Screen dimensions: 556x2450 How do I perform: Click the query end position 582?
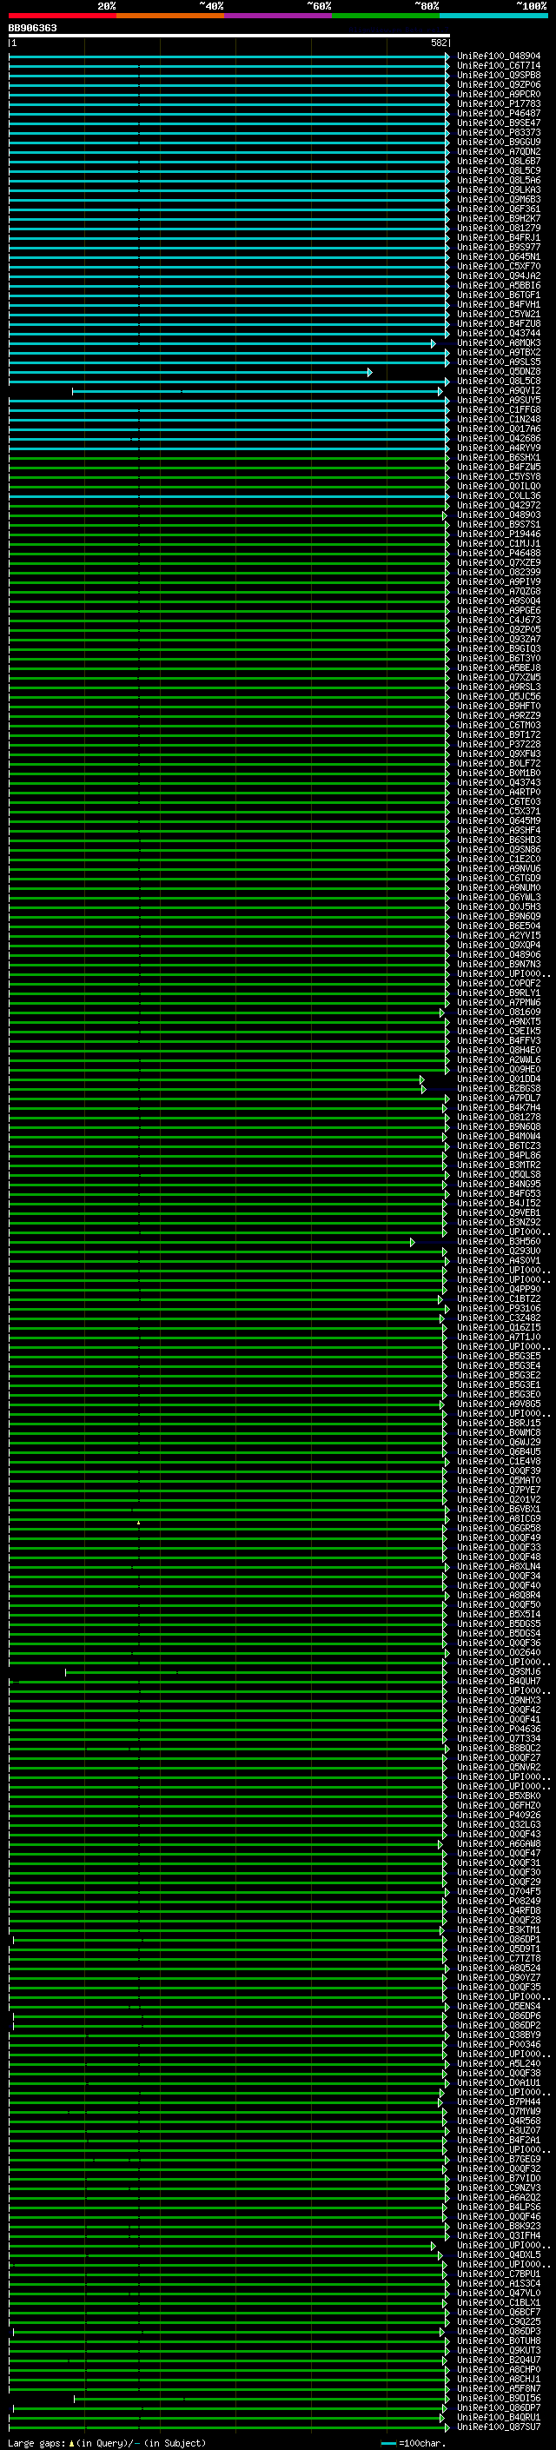pyautogui.click(x=439, y=43)
